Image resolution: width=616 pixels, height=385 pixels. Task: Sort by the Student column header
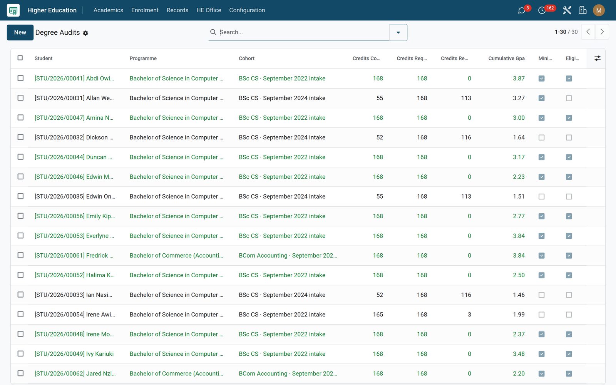pyautogui.click(x=44, y=59)
